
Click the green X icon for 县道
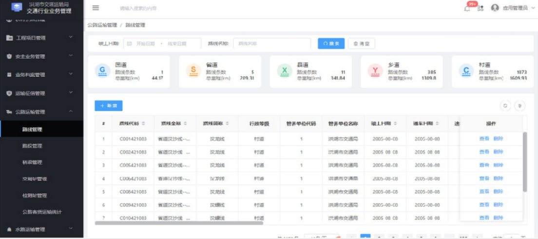pos(285,71)
